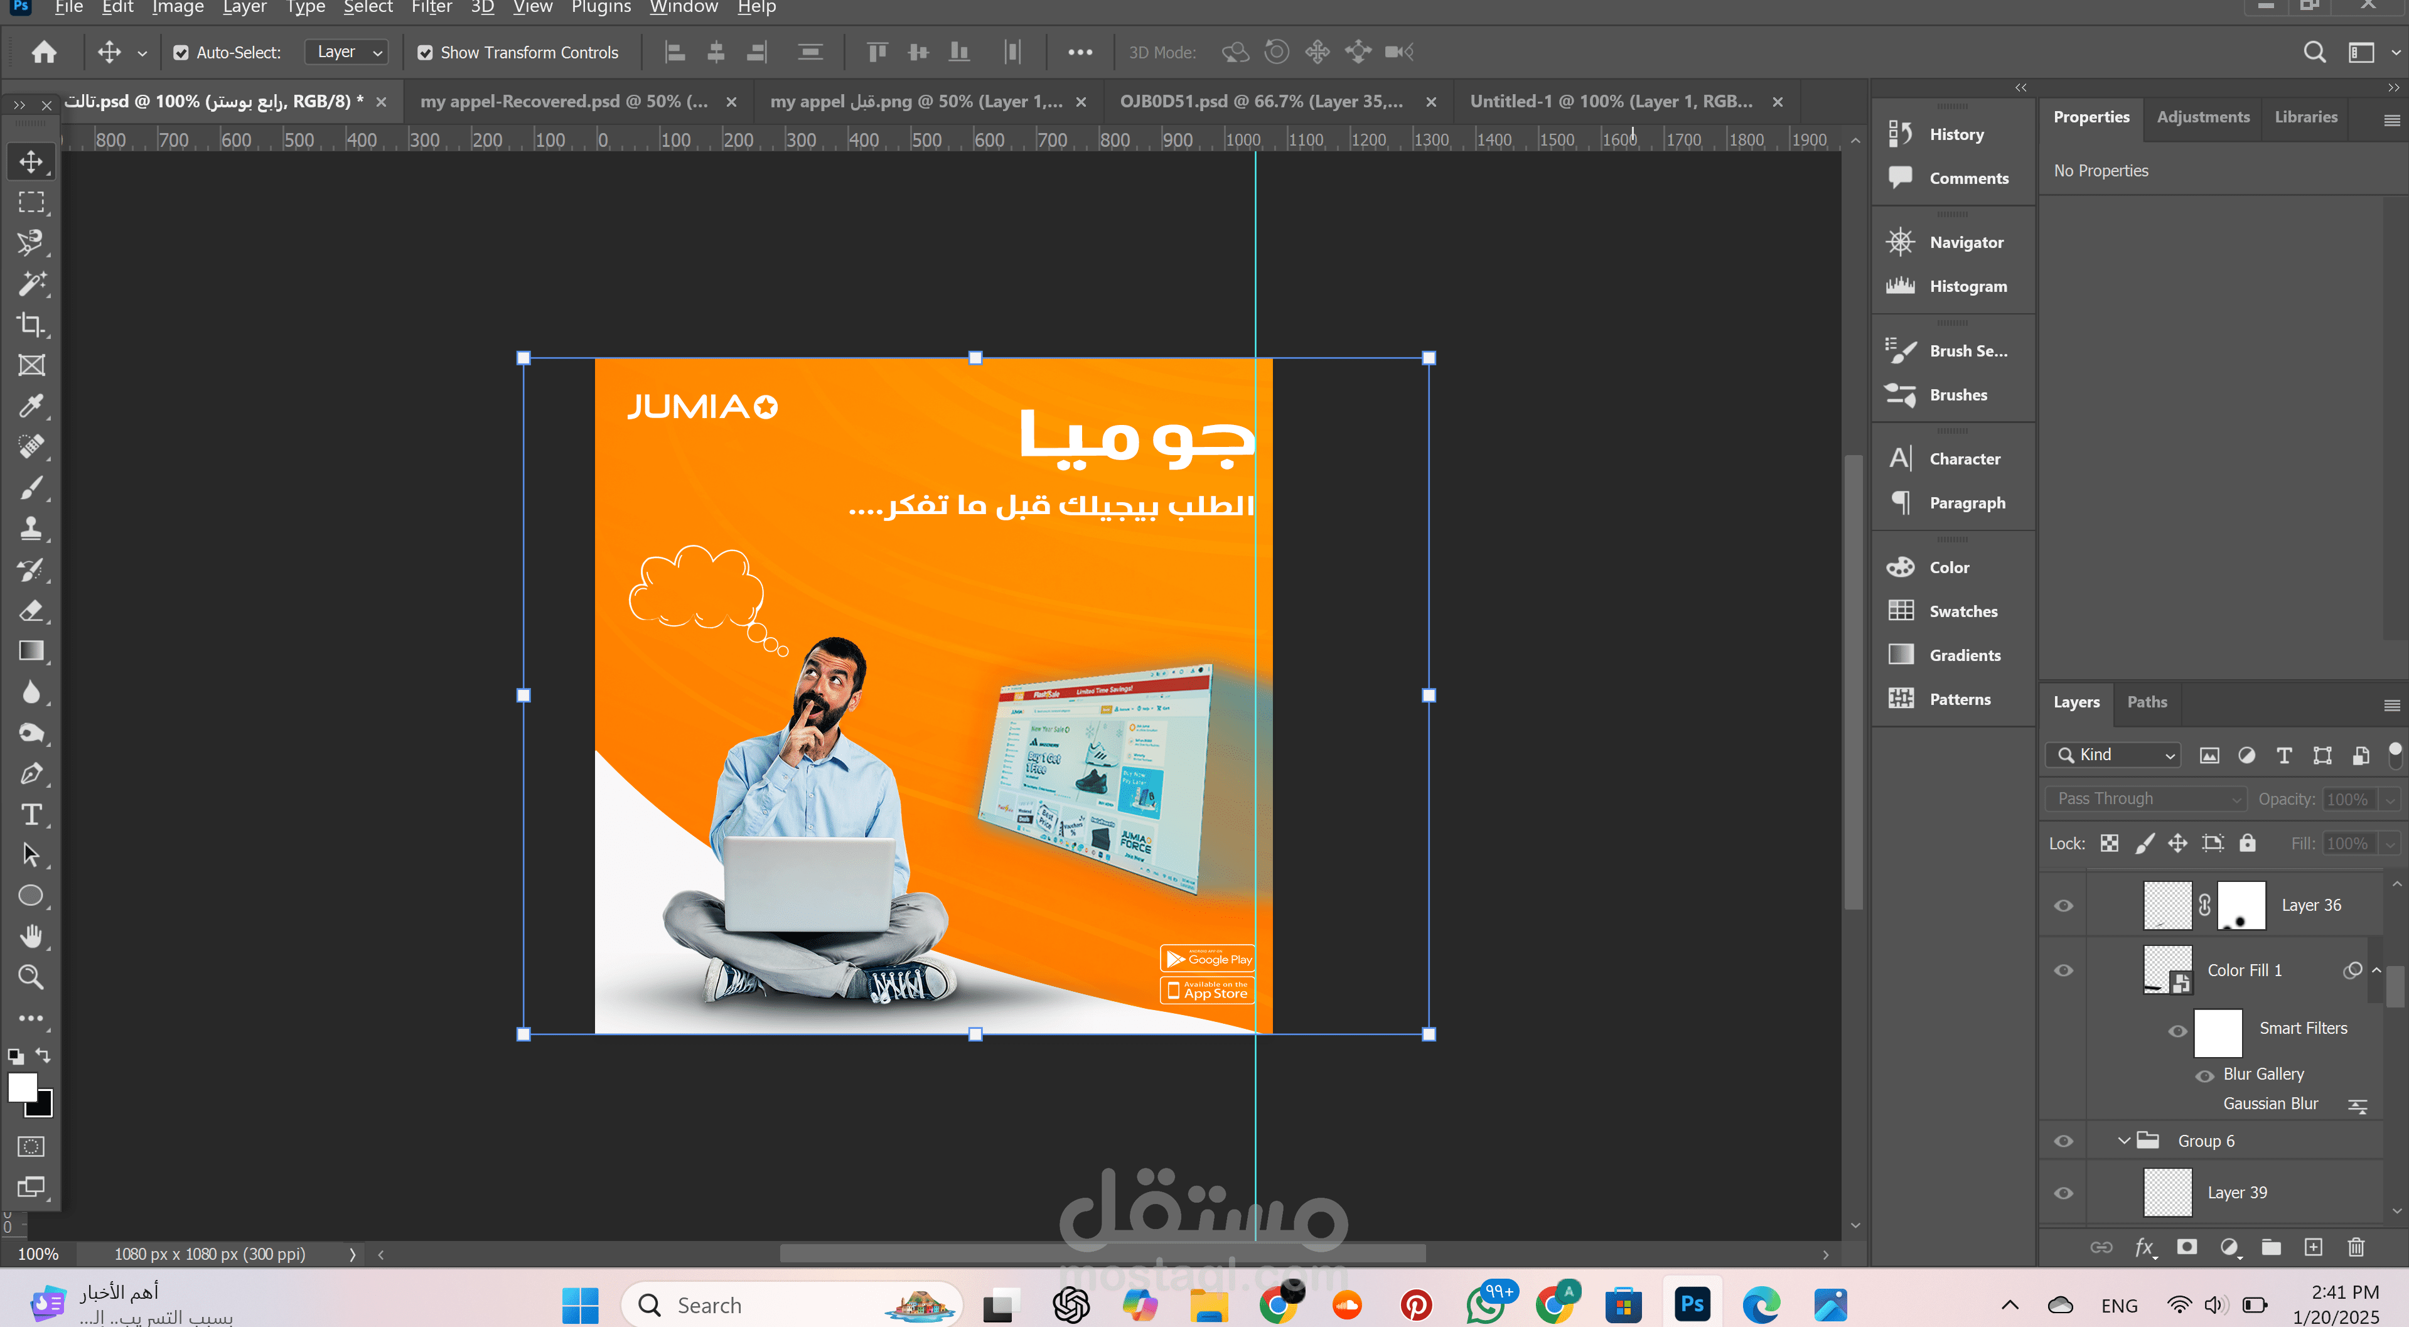The height and width of the screenshot is (1327, 2409).
Task: Open the Fill value dropdown arrow
Action: point(2390,844)
